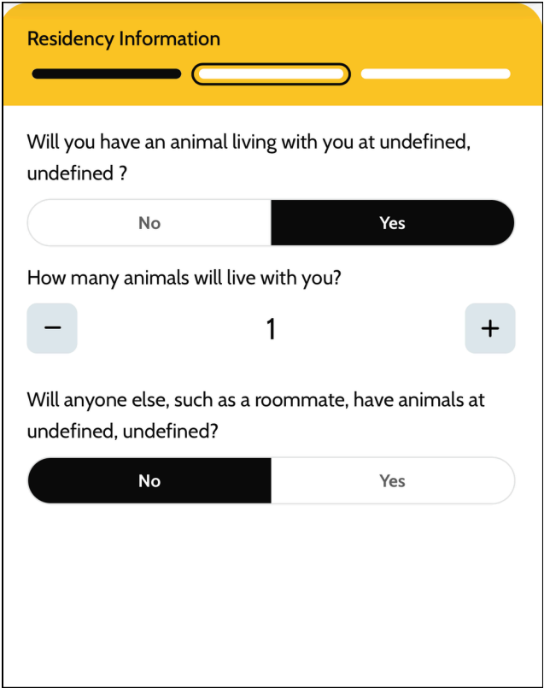Click the 'Will you have an animal living' question text
The width and height of the screenshot is (544, 688).
point(249,157)
